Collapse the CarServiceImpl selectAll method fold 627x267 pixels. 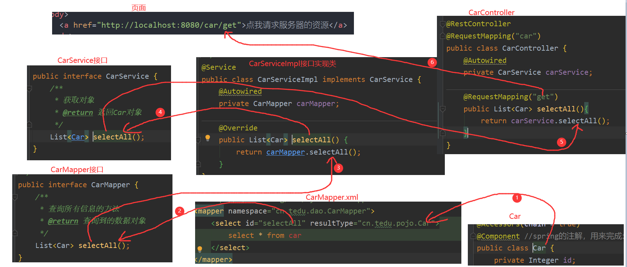[x=198, y=140]
